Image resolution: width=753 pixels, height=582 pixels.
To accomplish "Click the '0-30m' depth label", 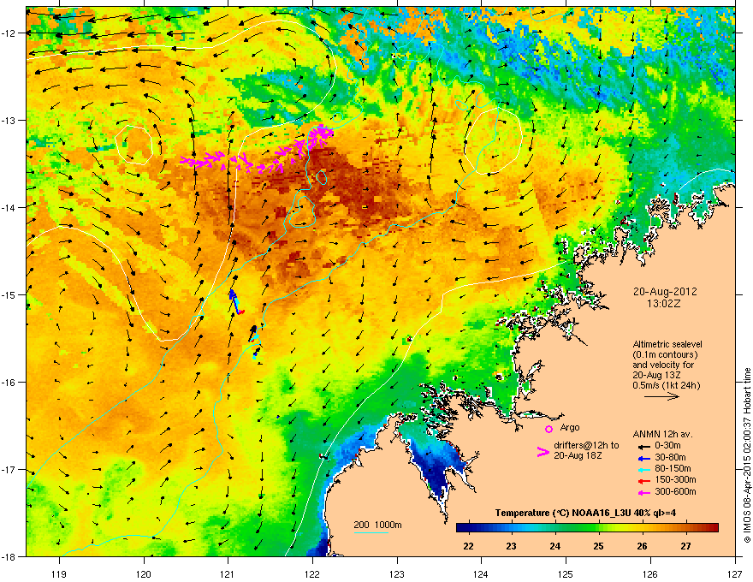I will [667, 446].
